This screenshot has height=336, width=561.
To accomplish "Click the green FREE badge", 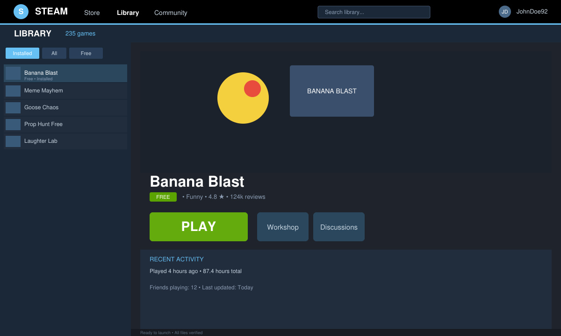I will 163,197.
